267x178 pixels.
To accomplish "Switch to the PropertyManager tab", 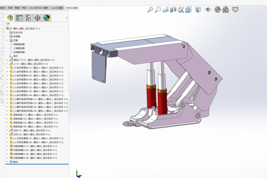I will click(x=19, y=18).
